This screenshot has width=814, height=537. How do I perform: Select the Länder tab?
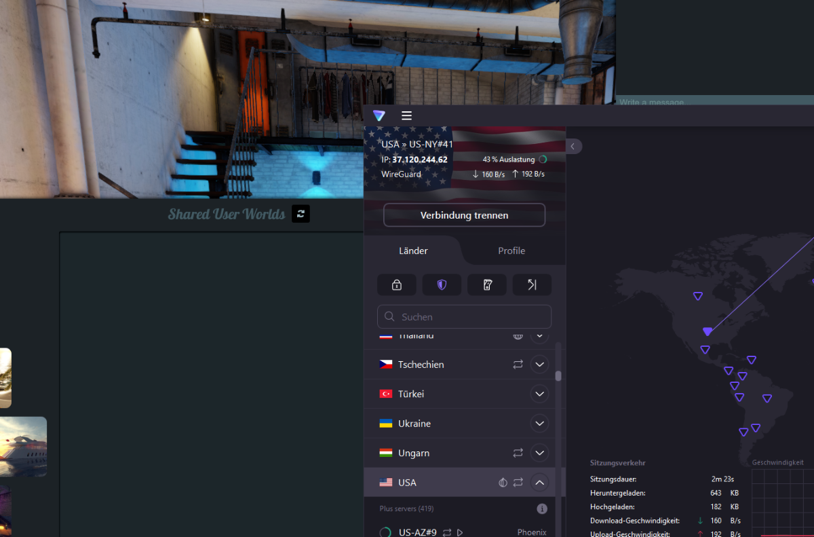413,251
